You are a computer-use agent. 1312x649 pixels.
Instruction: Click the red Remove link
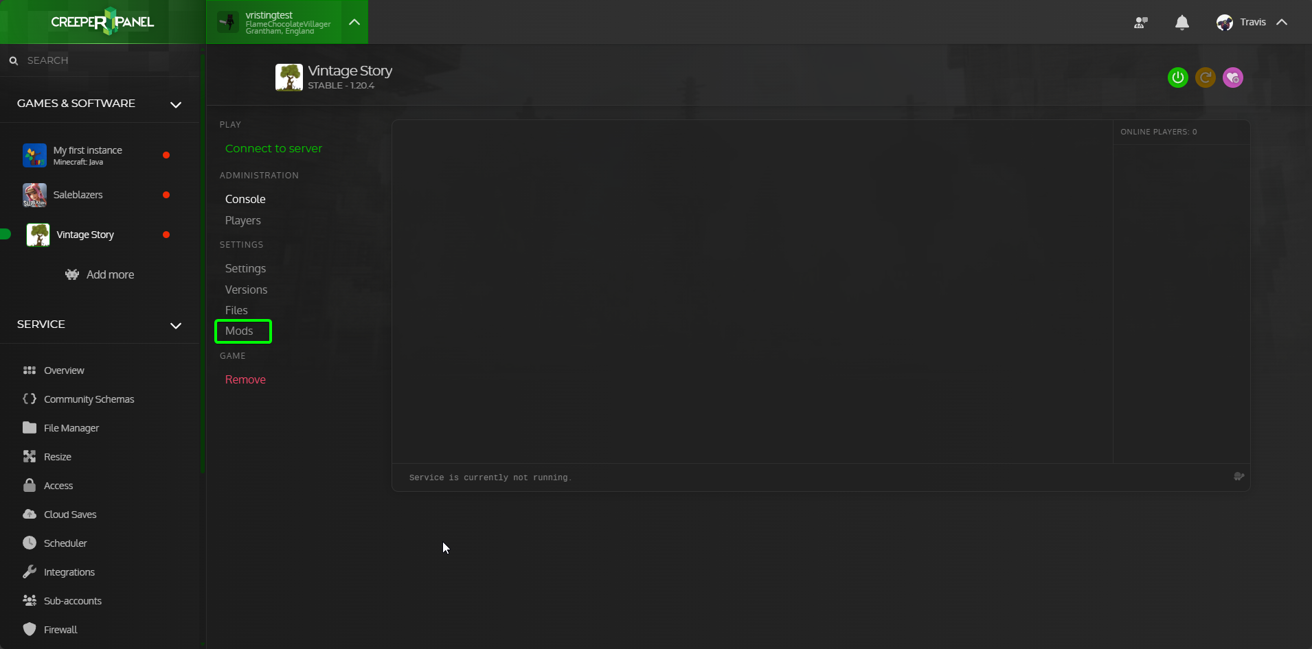point(245,379)
